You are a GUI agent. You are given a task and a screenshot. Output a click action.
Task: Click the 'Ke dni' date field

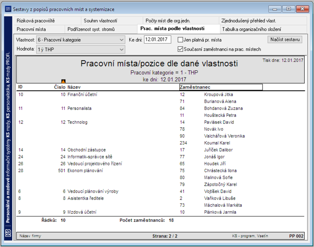pyautogui.click(x=158, y=40)
